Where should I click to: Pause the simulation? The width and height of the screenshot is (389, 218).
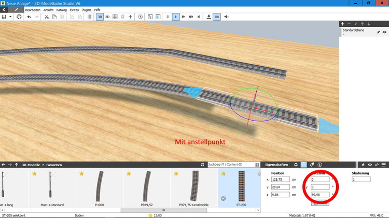coord(168,17)
